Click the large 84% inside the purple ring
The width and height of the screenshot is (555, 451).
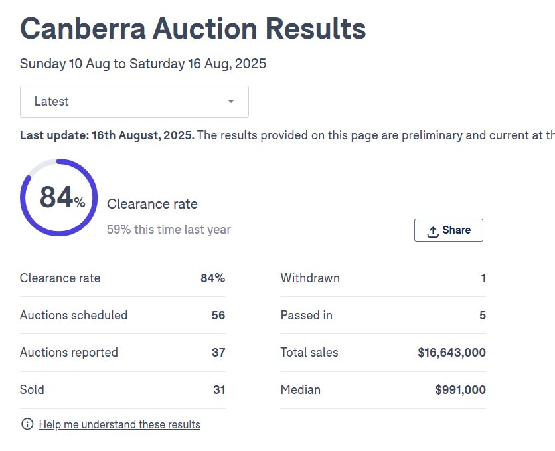(61, 198)
